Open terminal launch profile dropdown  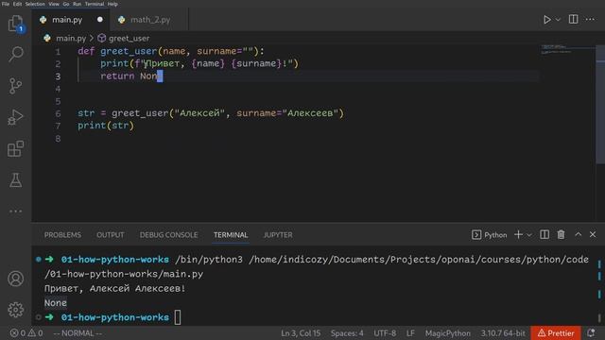pos(529,235)
